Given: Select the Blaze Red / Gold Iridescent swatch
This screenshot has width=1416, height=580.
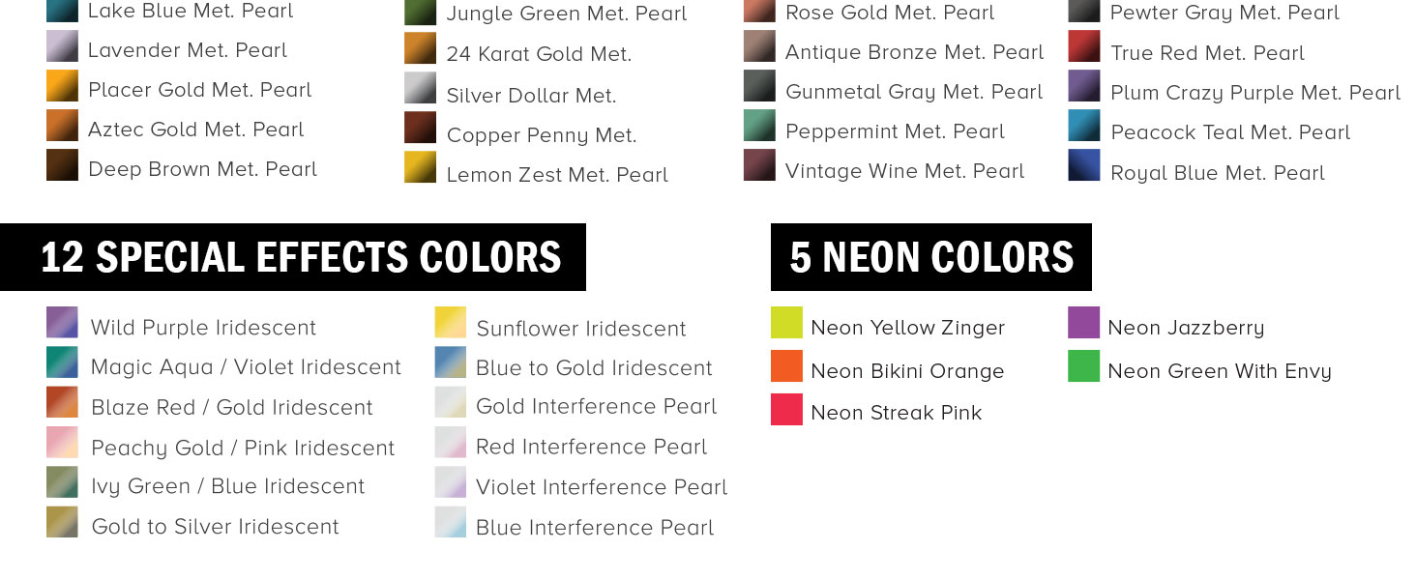Looking at the screenshot, I should 62,402.
